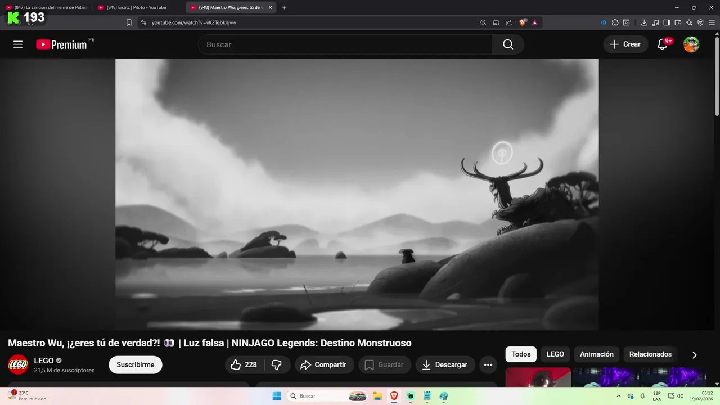Viewport: 720px width, 405px height.
Task: Open the YouTube hamburger guide menu
Action: [x=18, y=44]
